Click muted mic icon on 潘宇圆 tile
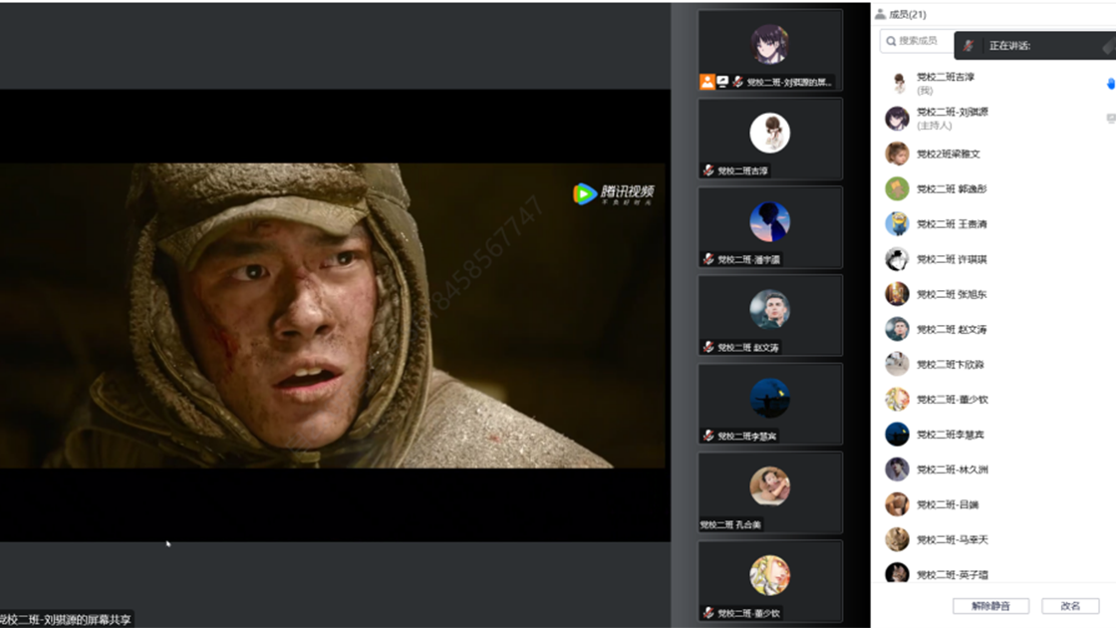This screenshot has width=1116, height=628. [x=708, y=259]
